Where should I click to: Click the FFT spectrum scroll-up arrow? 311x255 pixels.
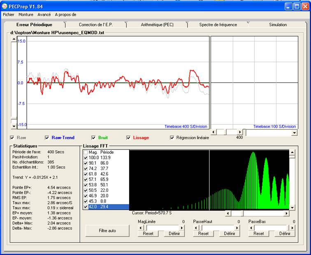click(x=292, y=153)
